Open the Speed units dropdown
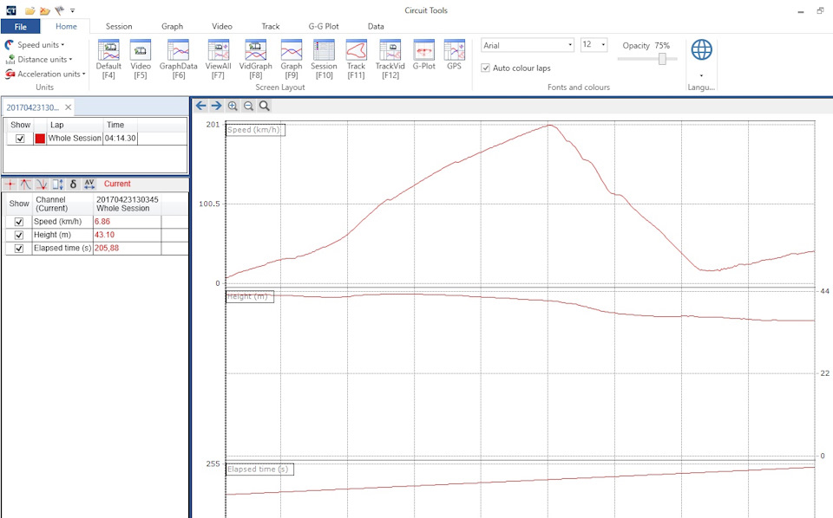833x518 pixels. pyautogui.click(x=35, y=45)
